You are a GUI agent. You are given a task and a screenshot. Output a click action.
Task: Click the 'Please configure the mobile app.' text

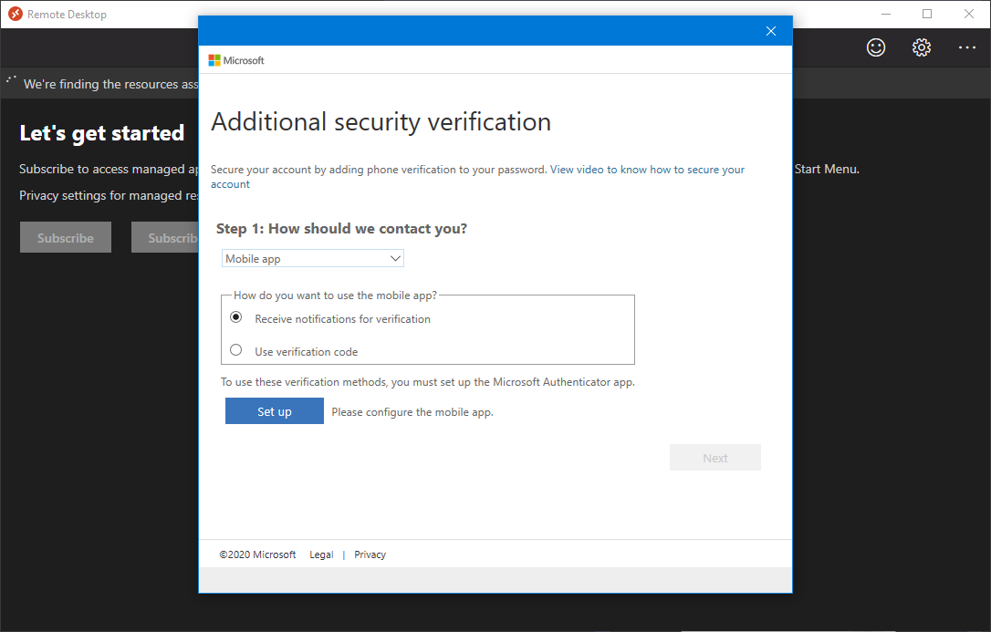pos(412,412)
